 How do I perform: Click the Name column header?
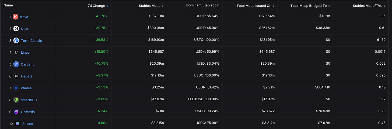[8, 5]
